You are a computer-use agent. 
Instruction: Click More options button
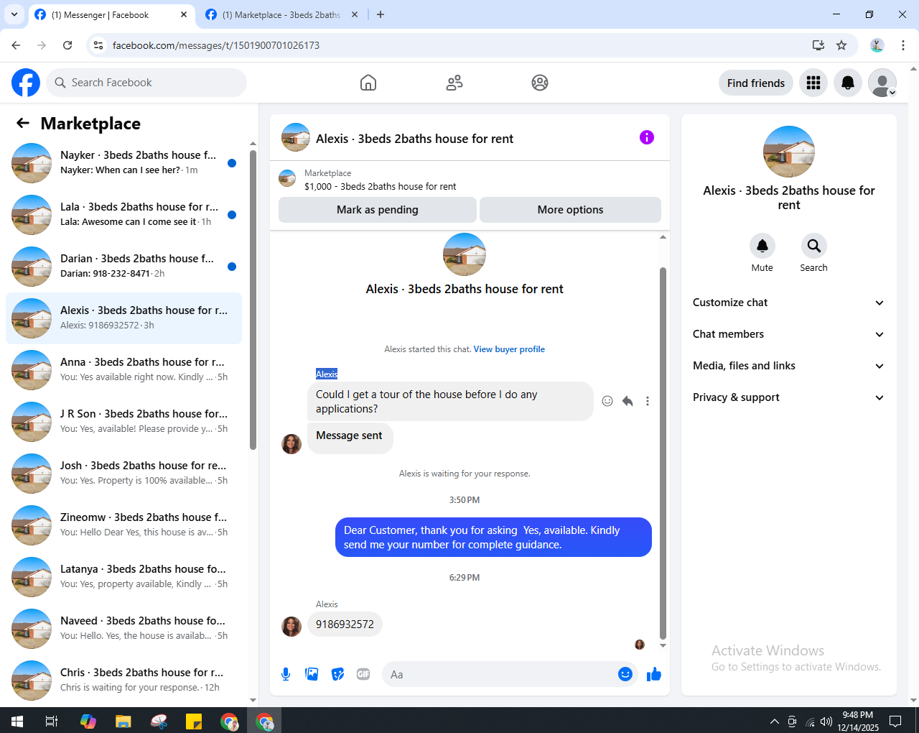point(570,210)
